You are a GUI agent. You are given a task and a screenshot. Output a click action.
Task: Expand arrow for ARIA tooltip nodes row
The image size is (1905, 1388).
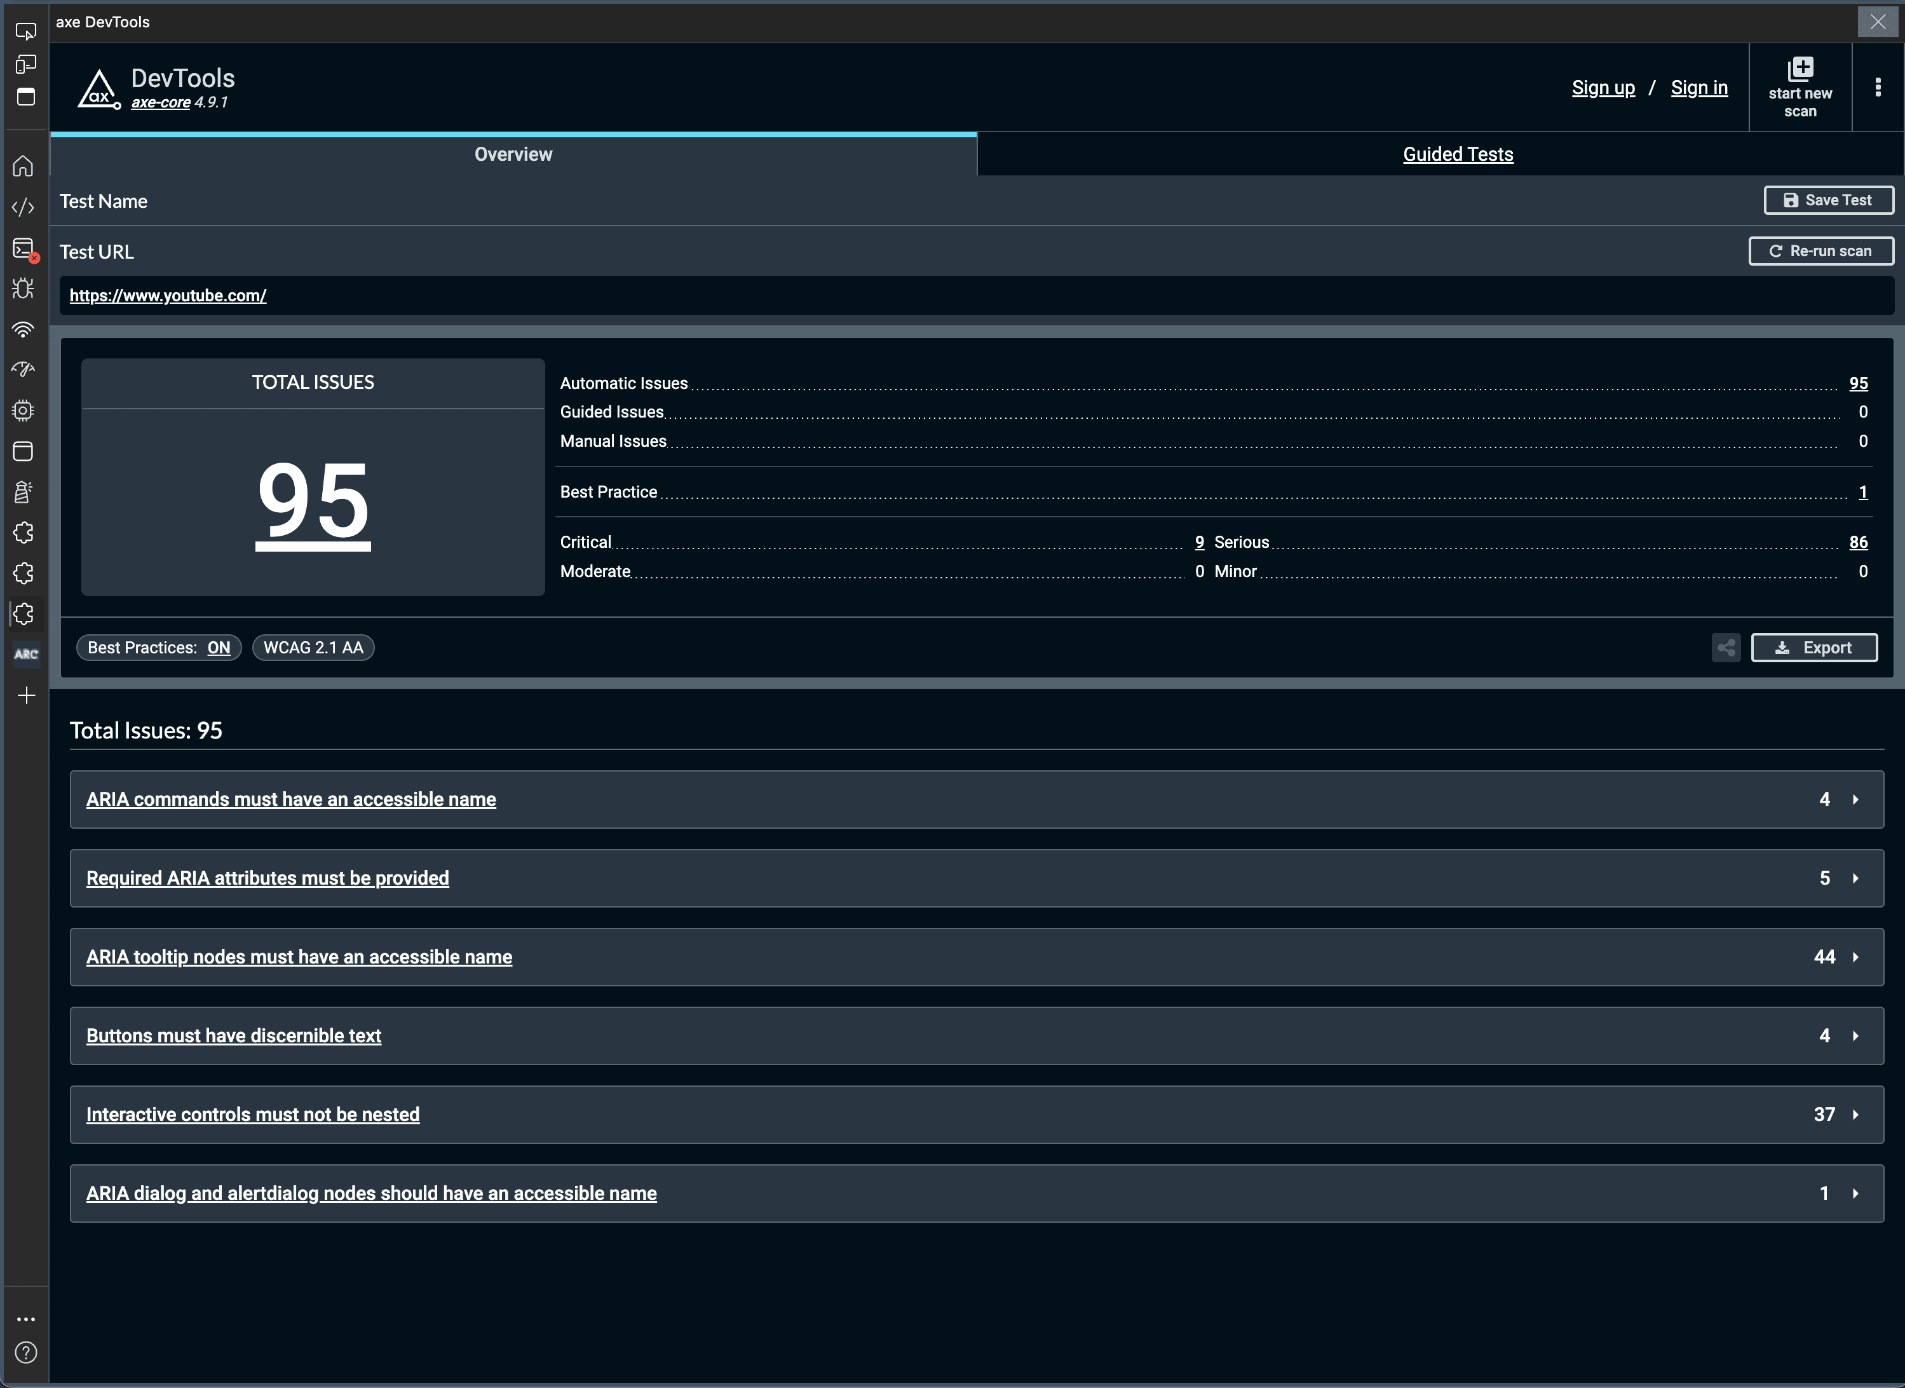[1855, 957]
